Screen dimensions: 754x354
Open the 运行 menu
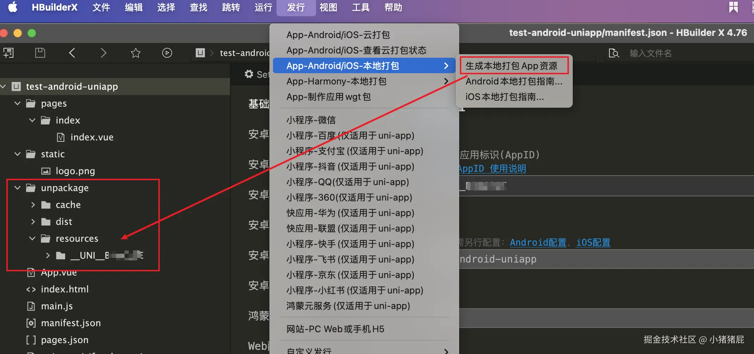pos(263,7)
